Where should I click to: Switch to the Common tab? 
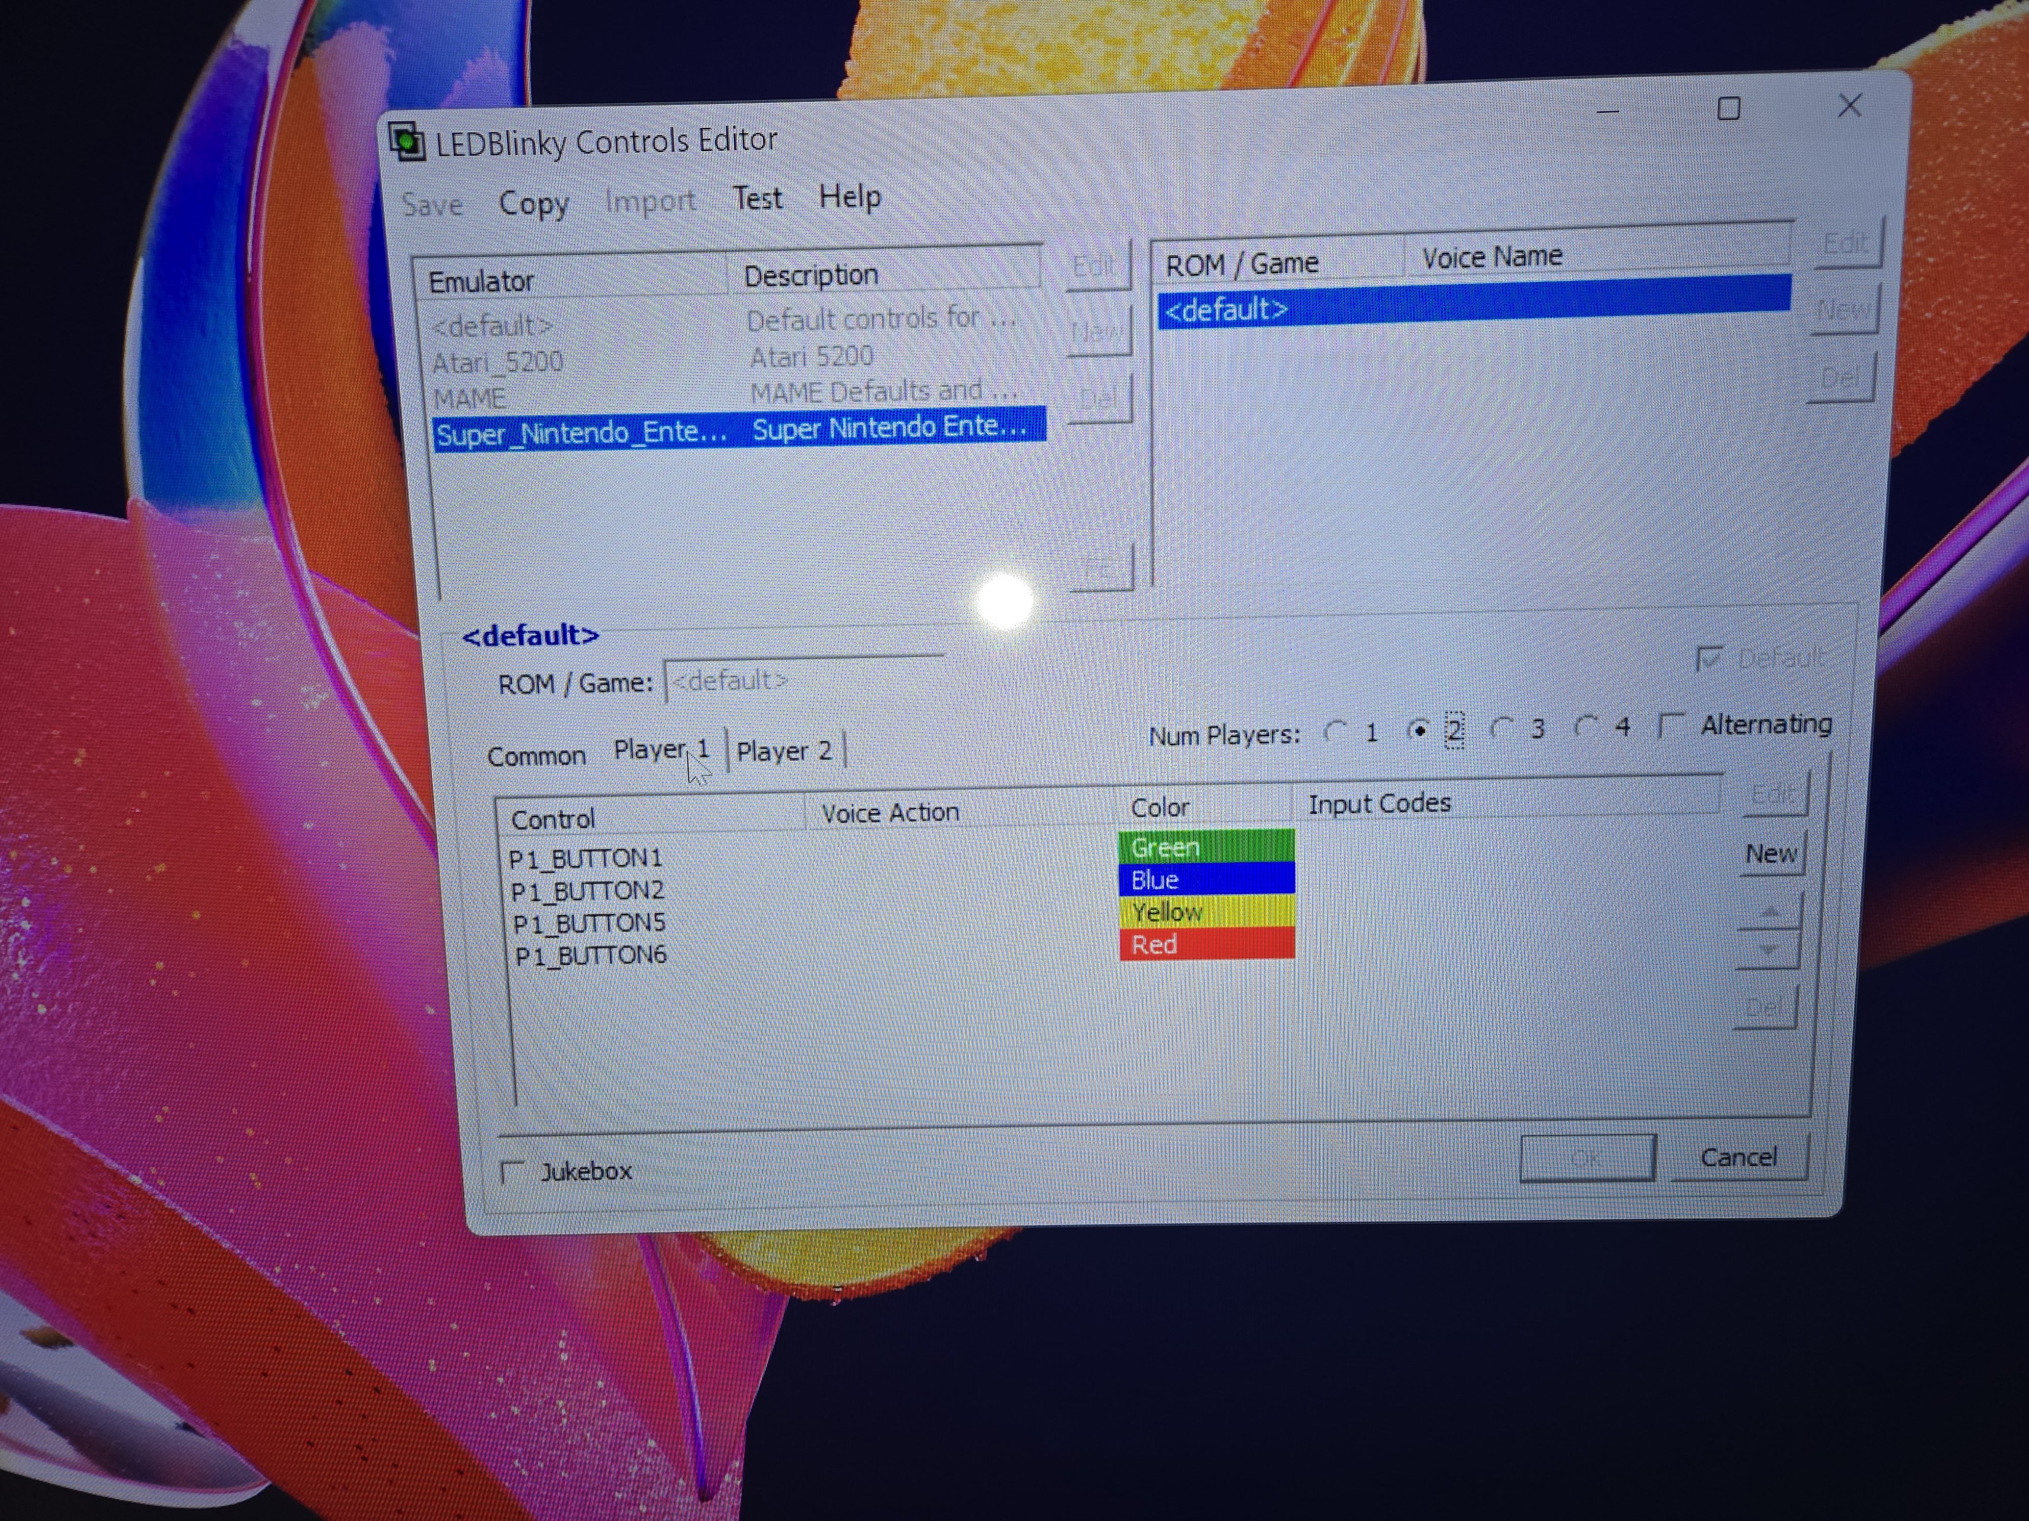(537, 756)
